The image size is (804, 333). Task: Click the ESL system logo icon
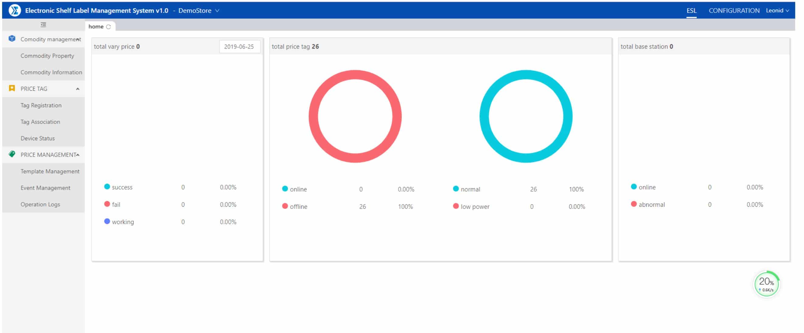pos(15,10)
